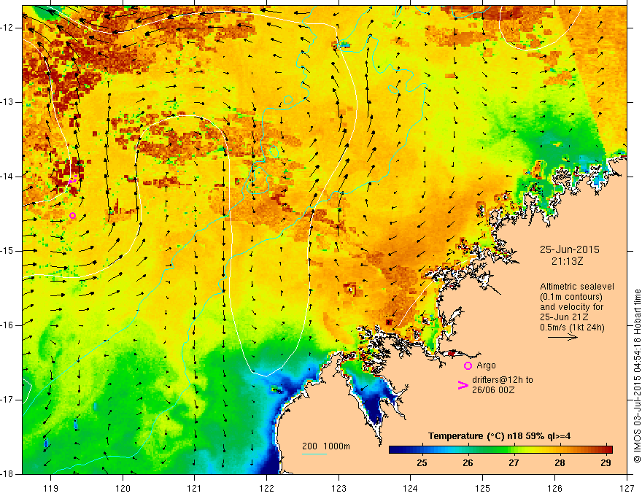Click the magenta drifters arrowhead in the legend
Screen dimensions: 642x496
[x=463, y=384]
